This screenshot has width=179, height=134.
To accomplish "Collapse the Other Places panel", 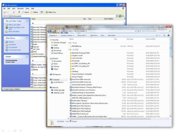I will [x=27, y=38].
